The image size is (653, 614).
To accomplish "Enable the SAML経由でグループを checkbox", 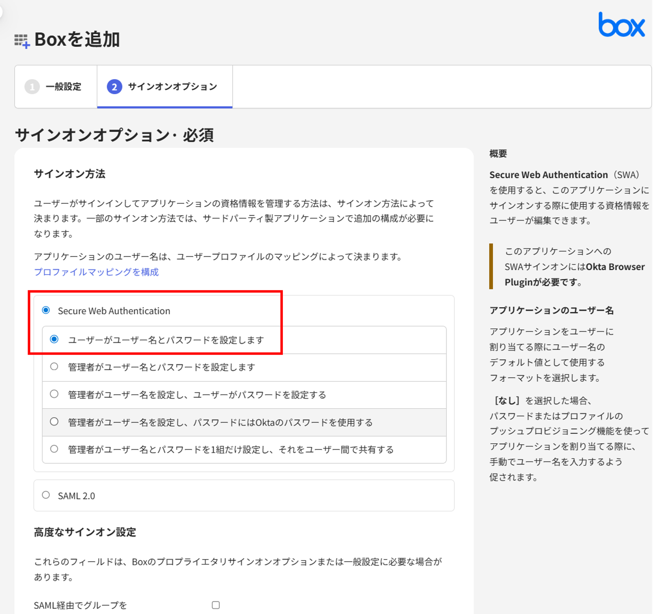I will coord(216,605).
